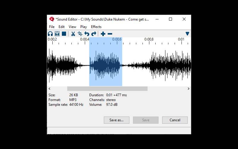The height and width of the screenshot is (149, 238).
Task: Undo the last edit arrow icon
Action: tap(87, 34)
